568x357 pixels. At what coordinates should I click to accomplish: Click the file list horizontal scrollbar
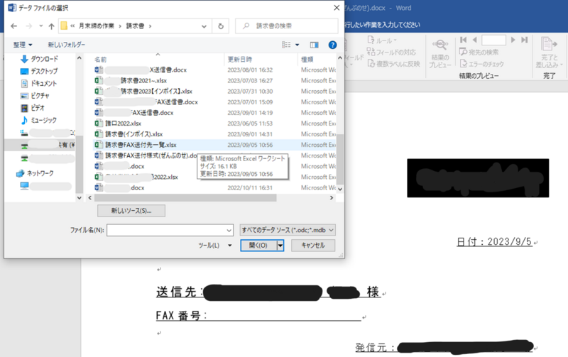click(185, 198)
